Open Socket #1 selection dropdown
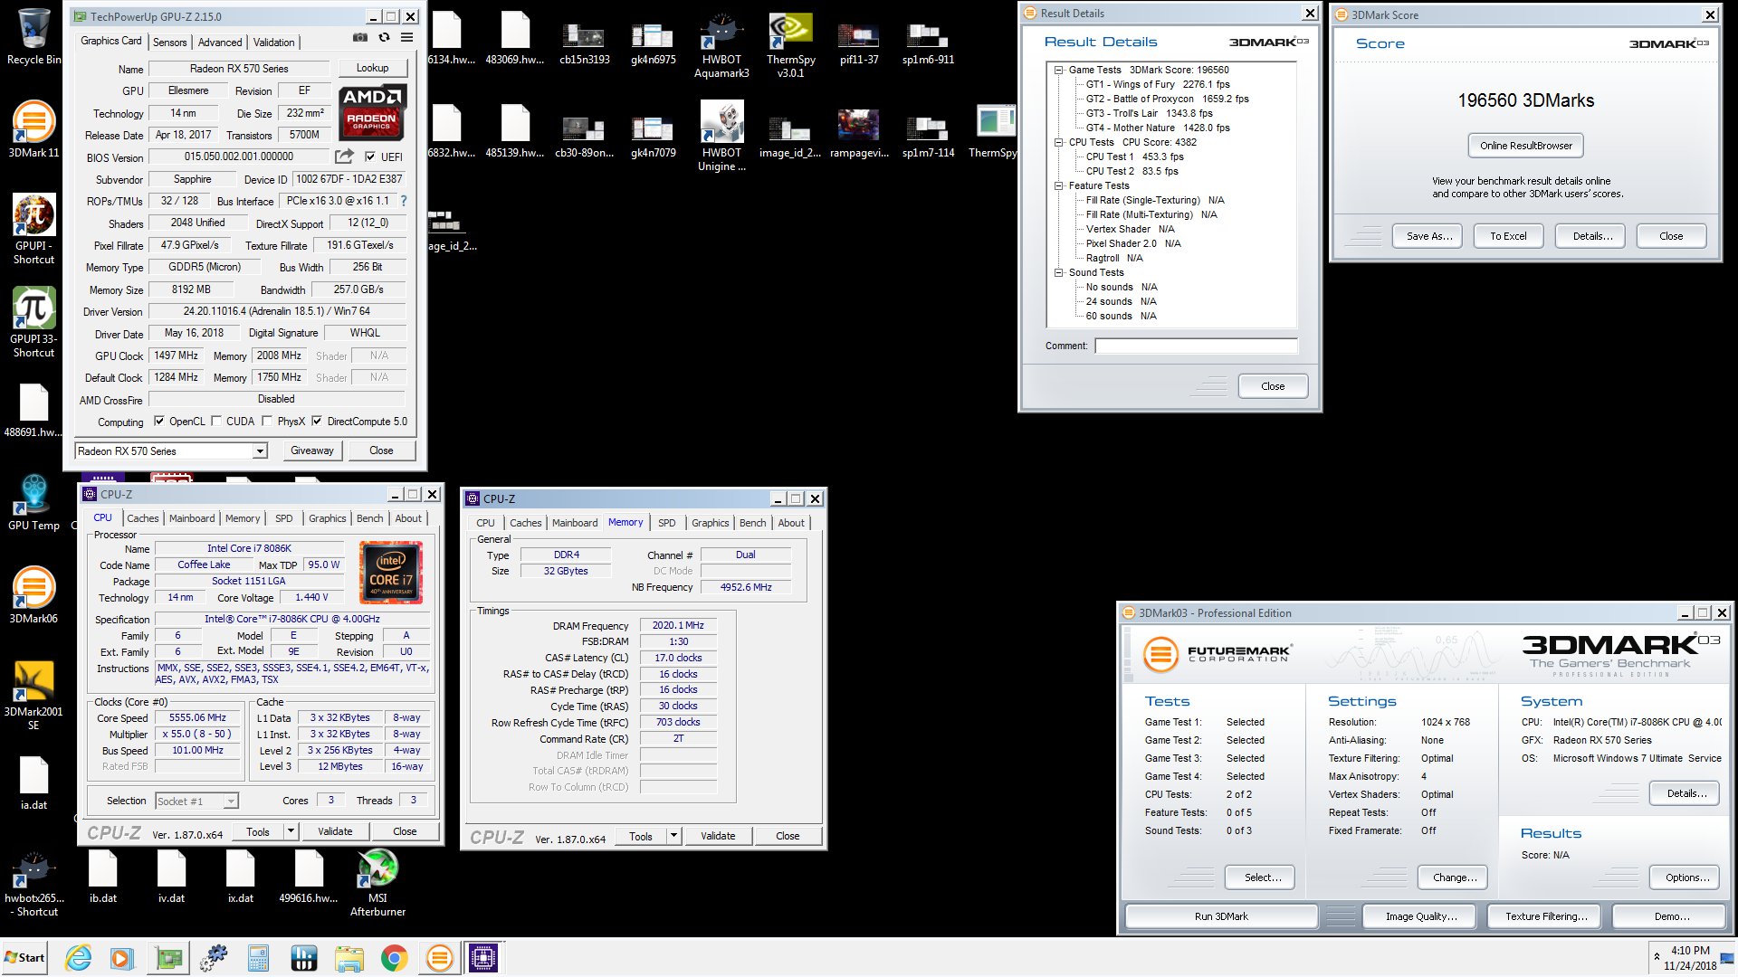The height and width of the screenshot is (977, 1738). tap(231, 801)
